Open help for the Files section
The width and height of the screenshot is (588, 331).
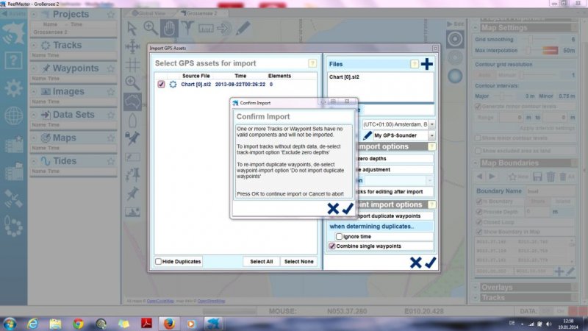414,65
